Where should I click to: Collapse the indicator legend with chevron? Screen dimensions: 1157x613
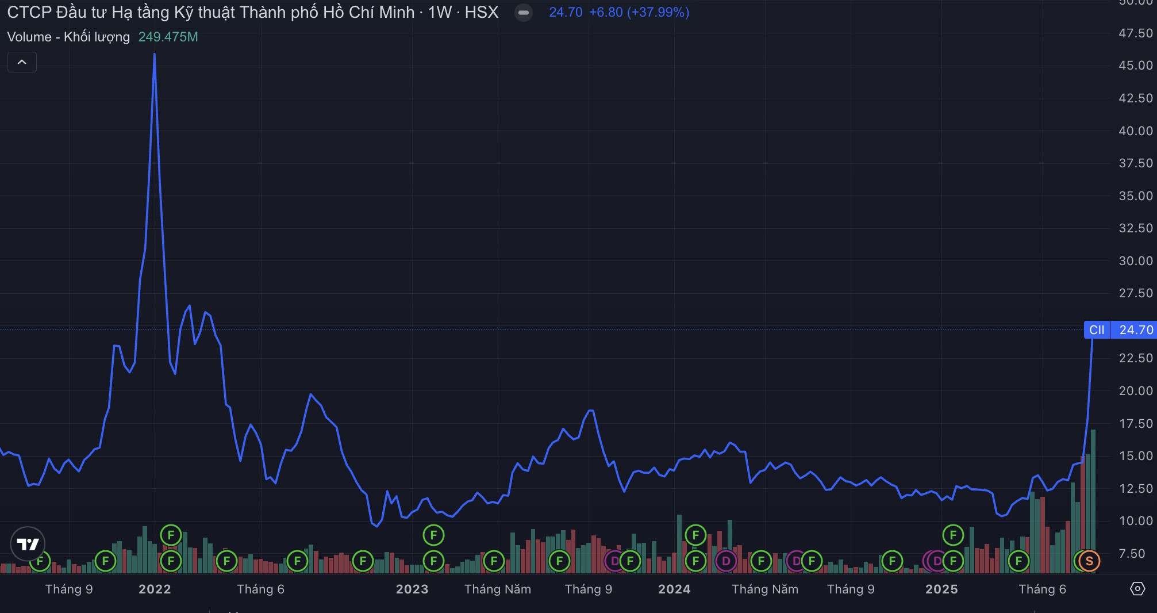(22, 62)
